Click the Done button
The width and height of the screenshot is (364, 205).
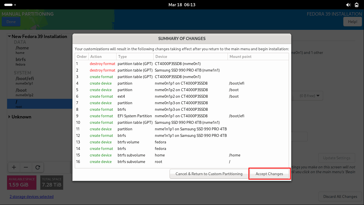click(x=11, y=22)
